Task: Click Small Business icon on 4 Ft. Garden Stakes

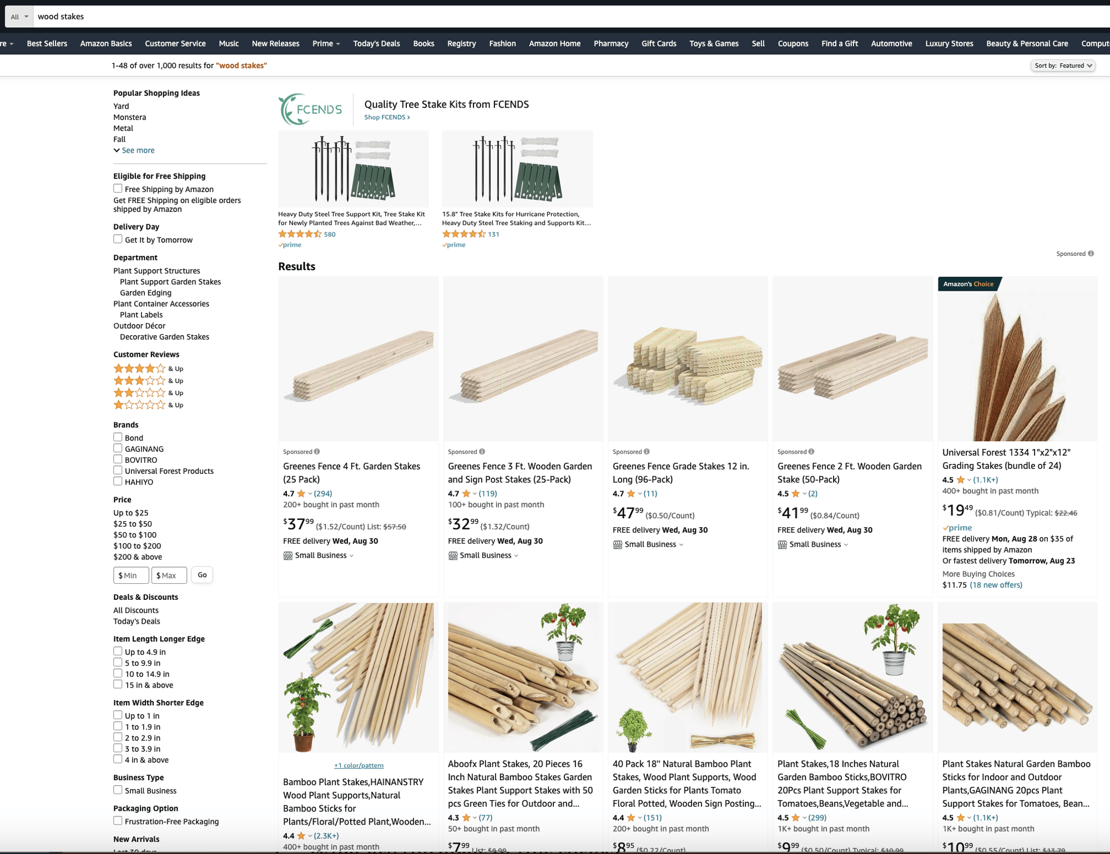Action: click(287, 555)
